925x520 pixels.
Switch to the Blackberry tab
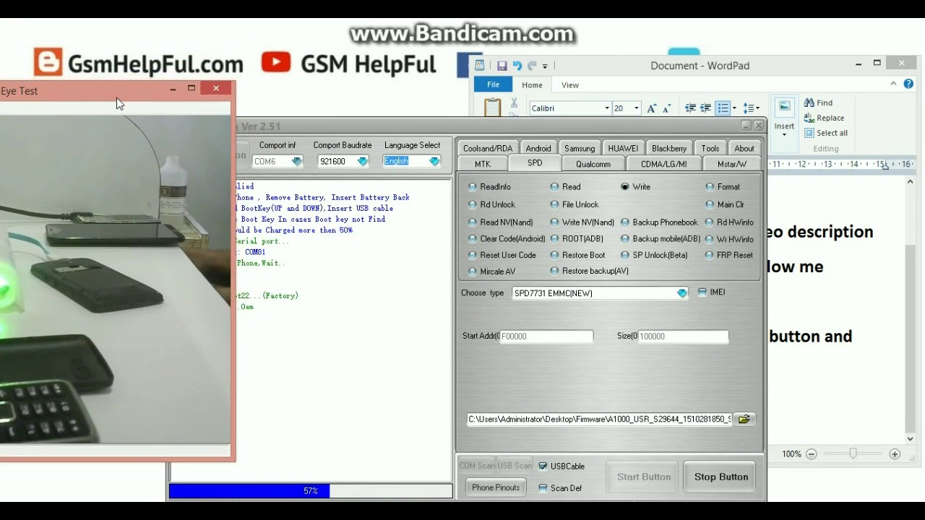[x=668, y=149]
